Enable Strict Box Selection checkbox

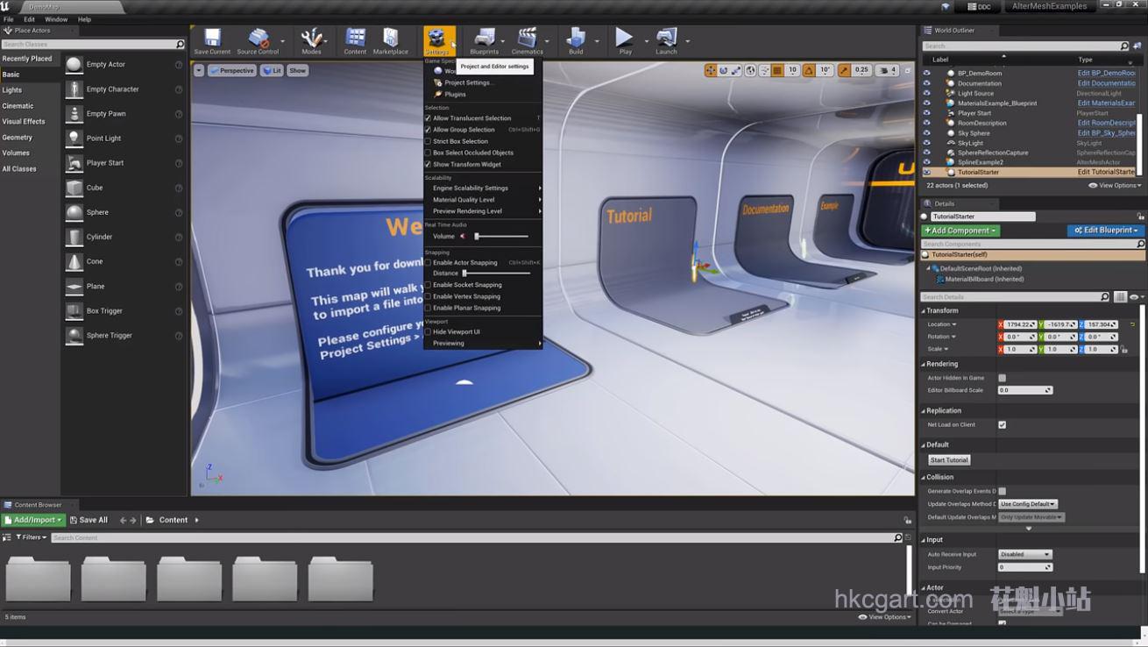(x=428, y=141)
